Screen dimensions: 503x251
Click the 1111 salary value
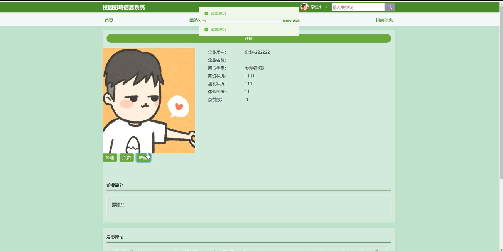pyautogui.click(x=250, y=76)
